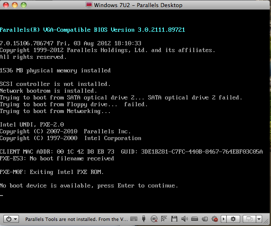Image resolution: width=271 pixels, height=226 pixels.
Task: Open the view mode dropdown arrow
Action: (259, 219)
